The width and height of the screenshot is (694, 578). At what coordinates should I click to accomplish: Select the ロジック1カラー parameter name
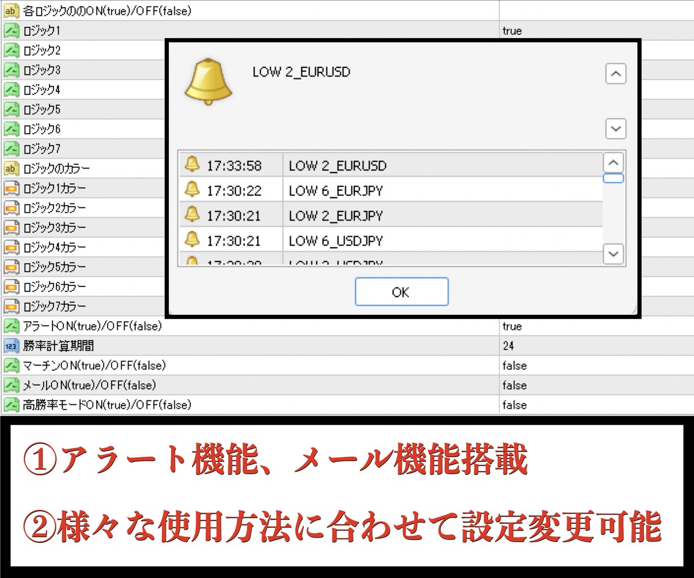click(x=55, y=188)
